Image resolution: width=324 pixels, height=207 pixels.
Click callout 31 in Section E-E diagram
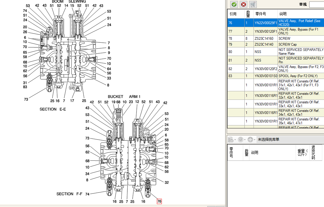(25, 83)
